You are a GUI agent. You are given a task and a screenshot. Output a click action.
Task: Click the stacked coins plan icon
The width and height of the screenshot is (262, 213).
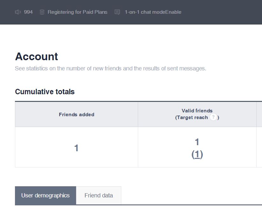click(42, 12)
